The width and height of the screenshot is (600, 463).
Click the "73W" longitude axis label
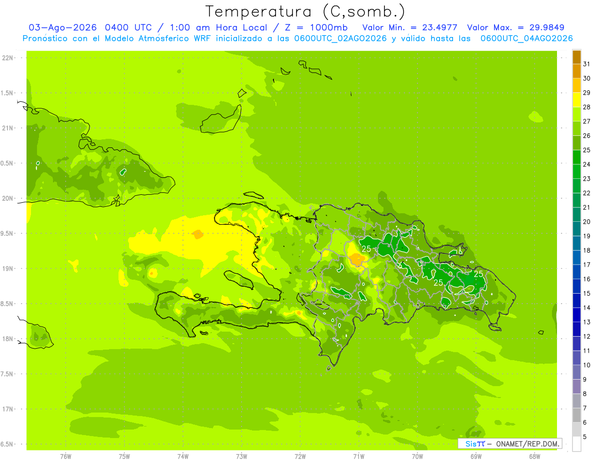(x=241, y=457)
